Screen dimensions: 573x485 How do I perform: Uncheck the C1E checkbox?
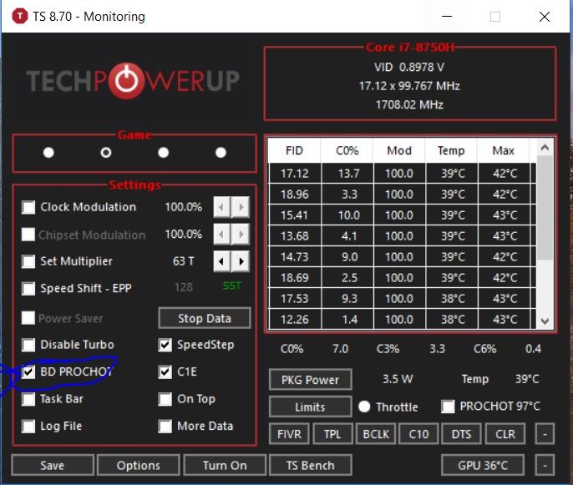click(x=165, y=371)
